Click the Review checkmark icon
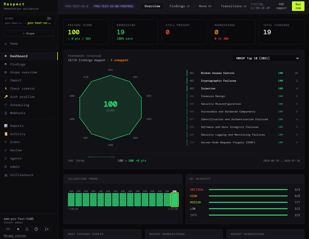 (x=6, y=150)
